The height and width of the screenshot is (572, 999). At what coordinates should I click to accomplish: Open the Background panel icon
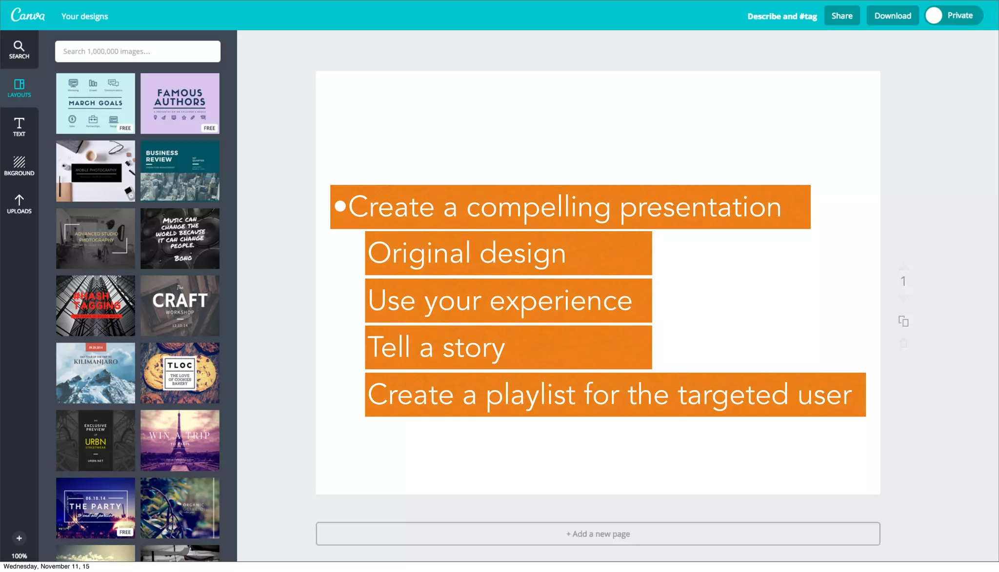pos(19,166)
